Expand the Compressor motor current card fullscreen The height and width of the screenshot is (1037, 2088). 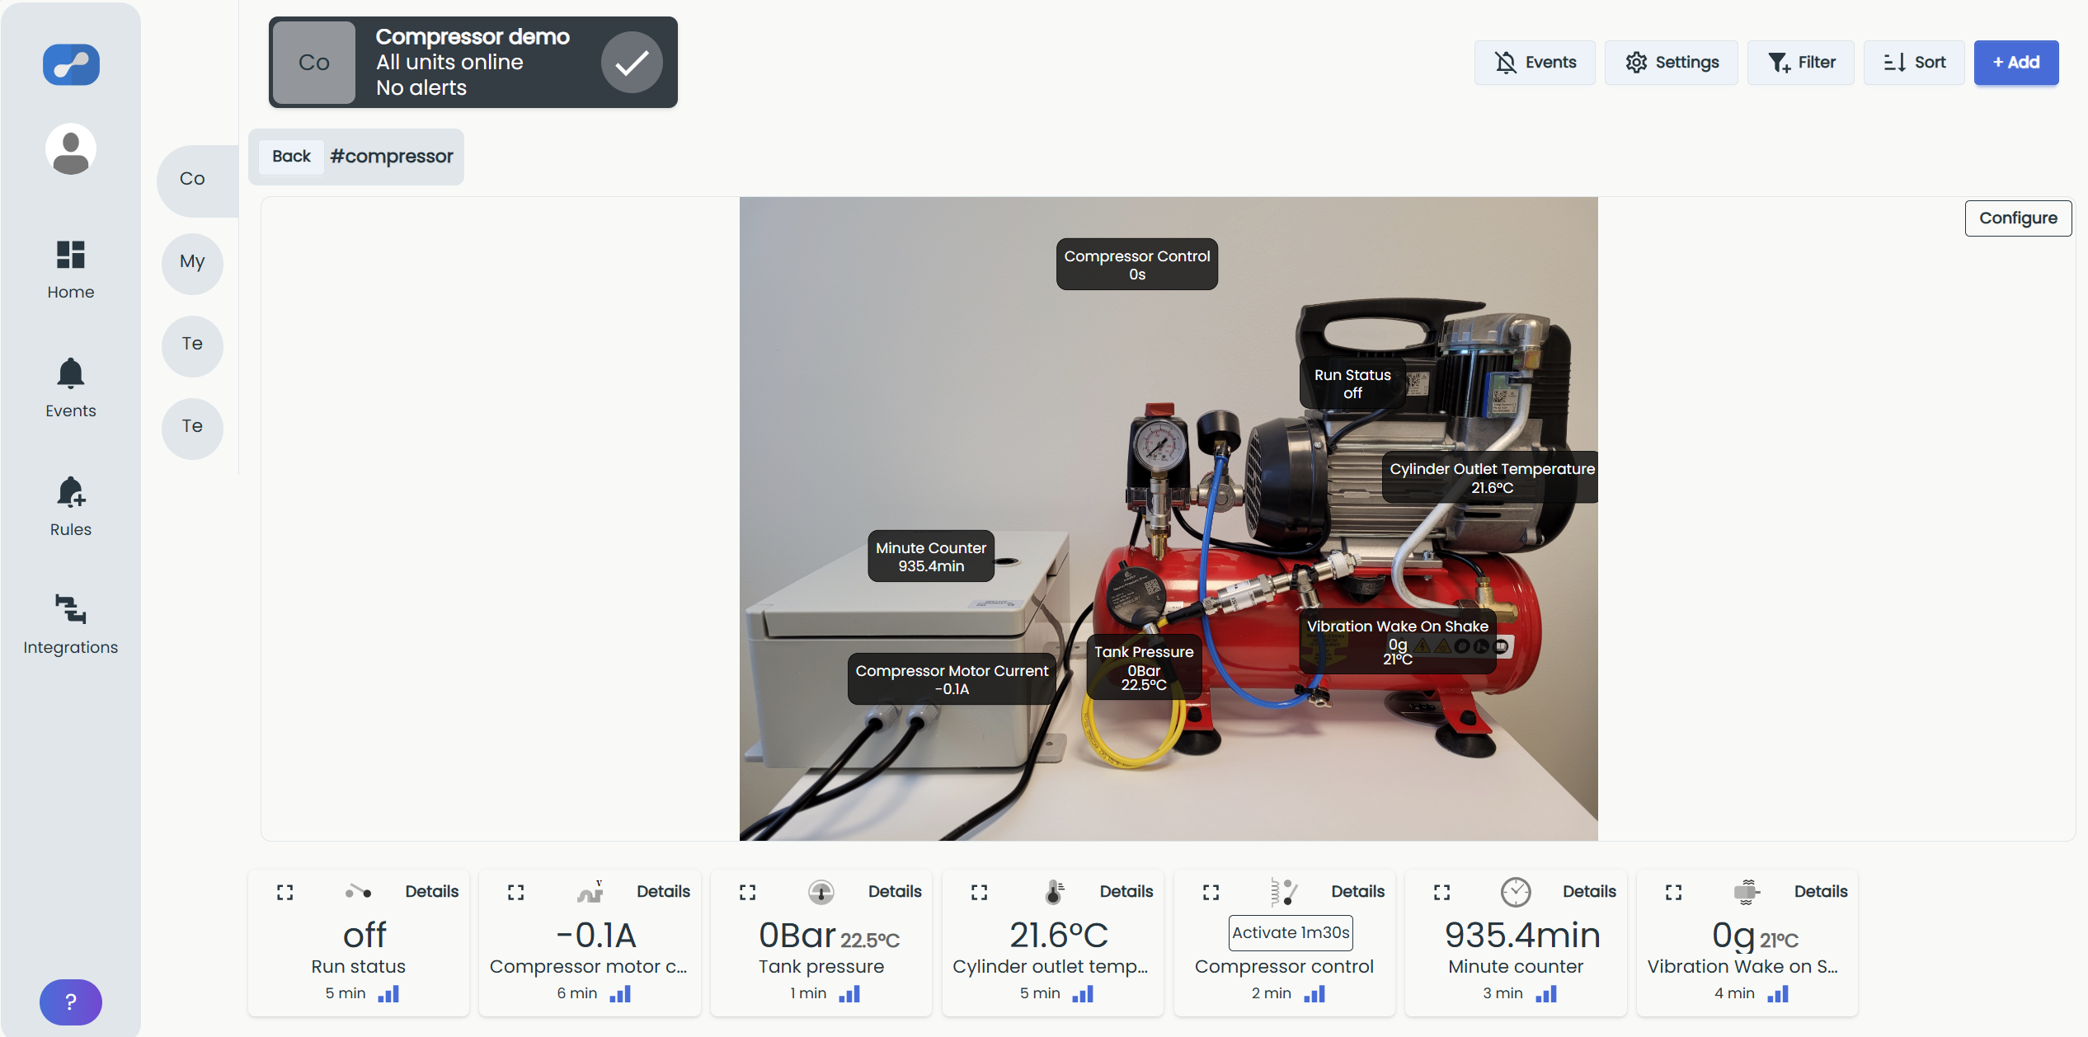516,892
